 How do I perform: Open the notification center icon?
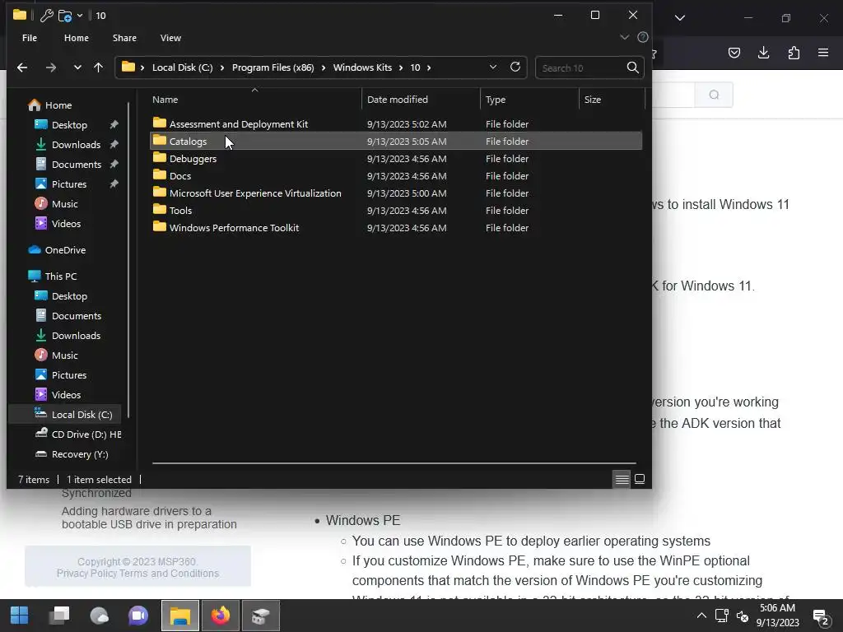point(821,616)
